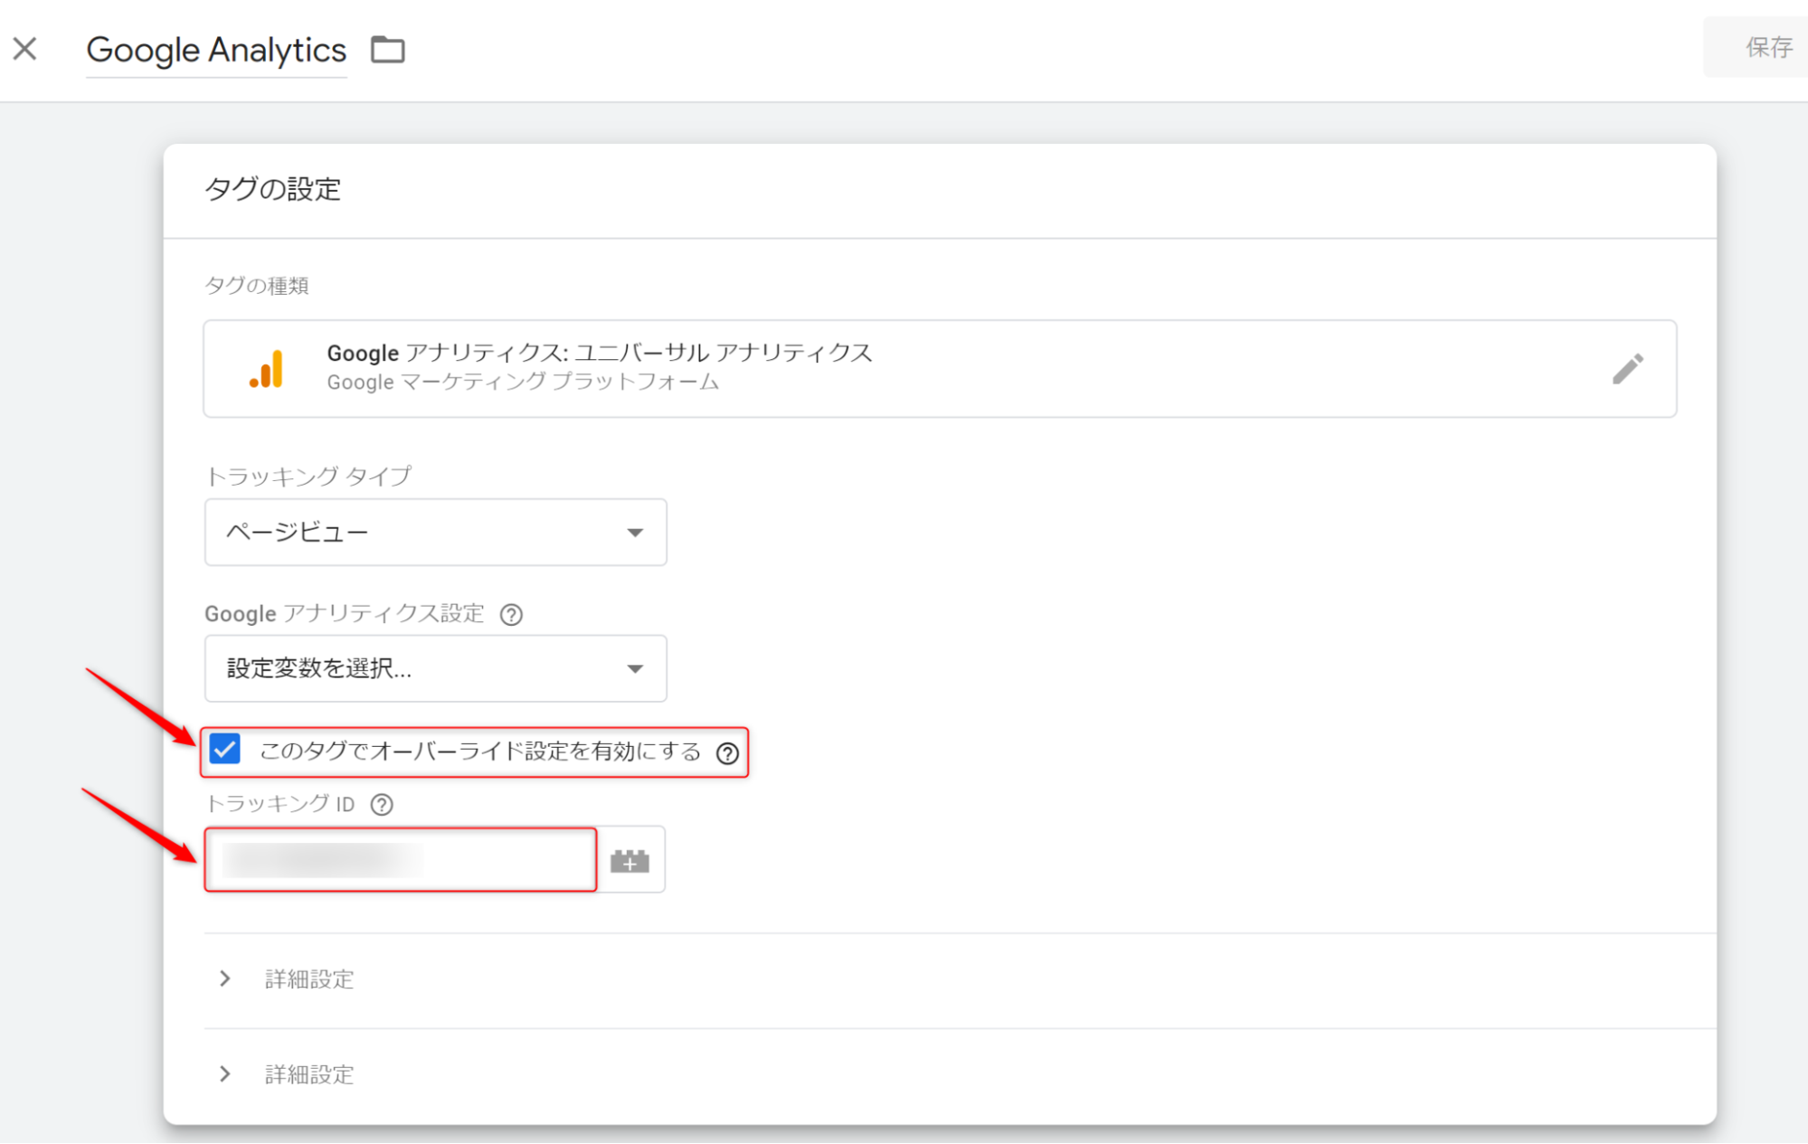Click the Google Analytics bar chart logo
The width and height of the screenshot is (1808, 1144).
coord(266,369)
